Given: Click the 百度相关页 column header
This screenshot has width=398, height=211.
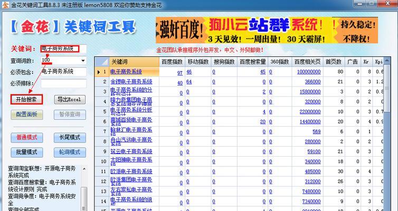Looking at the screenshot, I should pyautogui.click(x=307, y=62).
